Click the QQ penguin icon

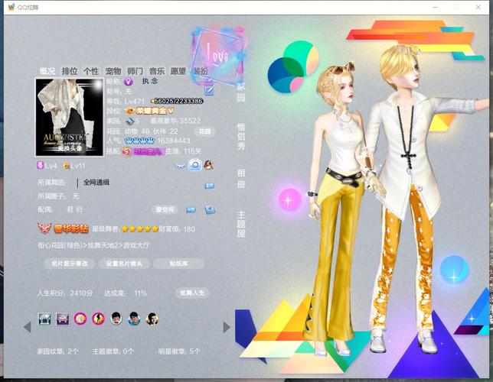[208, 165]
